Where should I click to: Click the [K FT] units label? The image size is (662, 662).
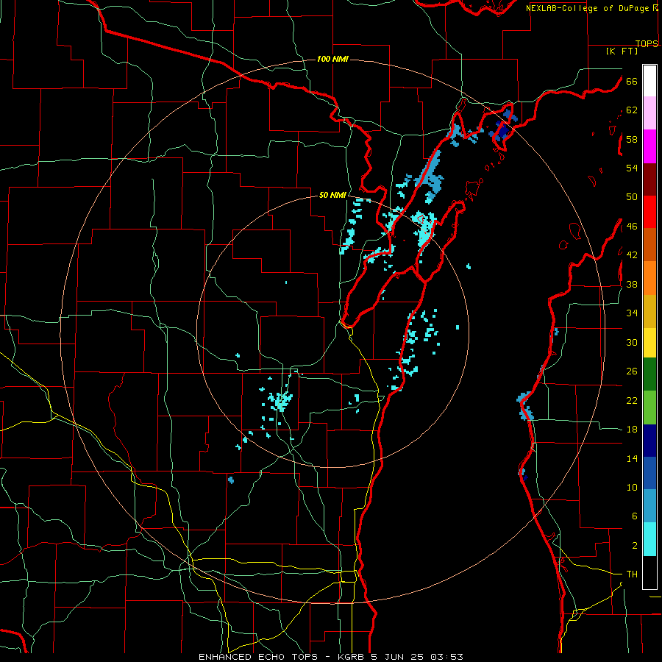coord(622,51)
